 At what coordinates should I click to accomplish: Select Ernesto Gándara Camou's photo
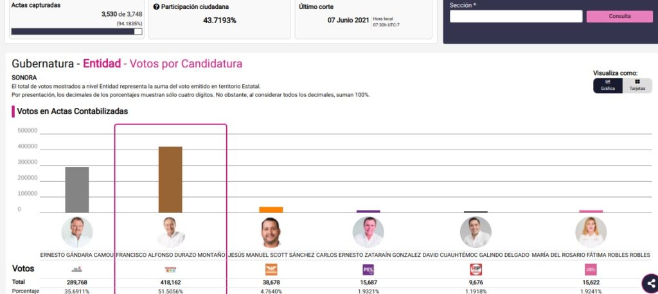pos(76,232)
